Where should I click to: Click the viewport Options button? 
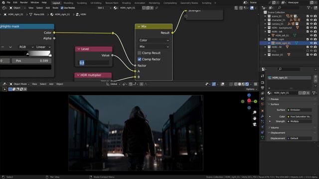click(251, 89)
